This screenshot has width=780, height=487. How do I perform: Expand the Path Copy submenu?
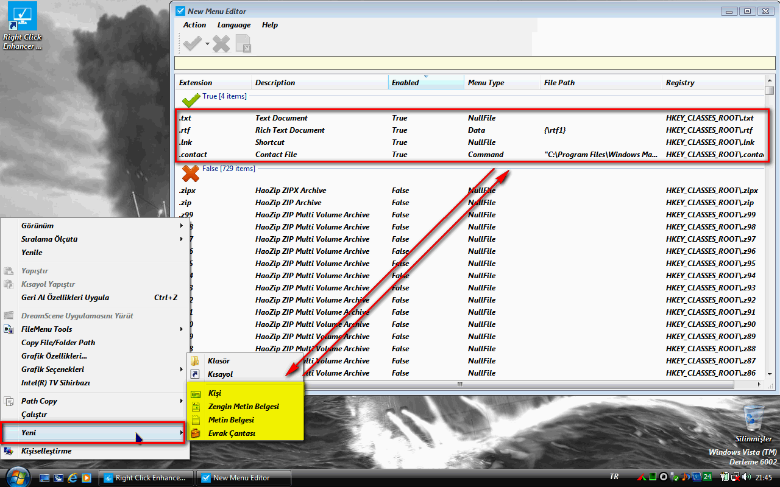click(94, 401)
